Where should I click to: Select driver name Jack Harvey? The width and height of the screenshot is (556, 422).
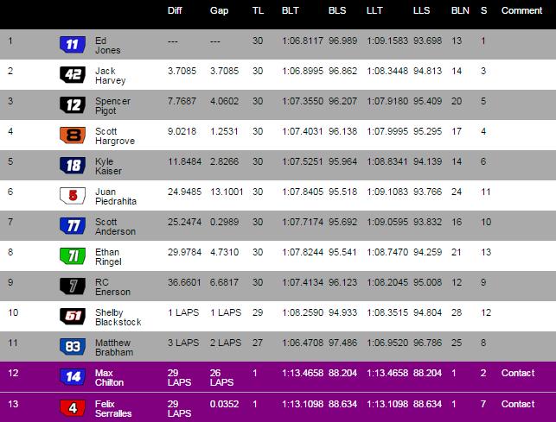[111, 76]
